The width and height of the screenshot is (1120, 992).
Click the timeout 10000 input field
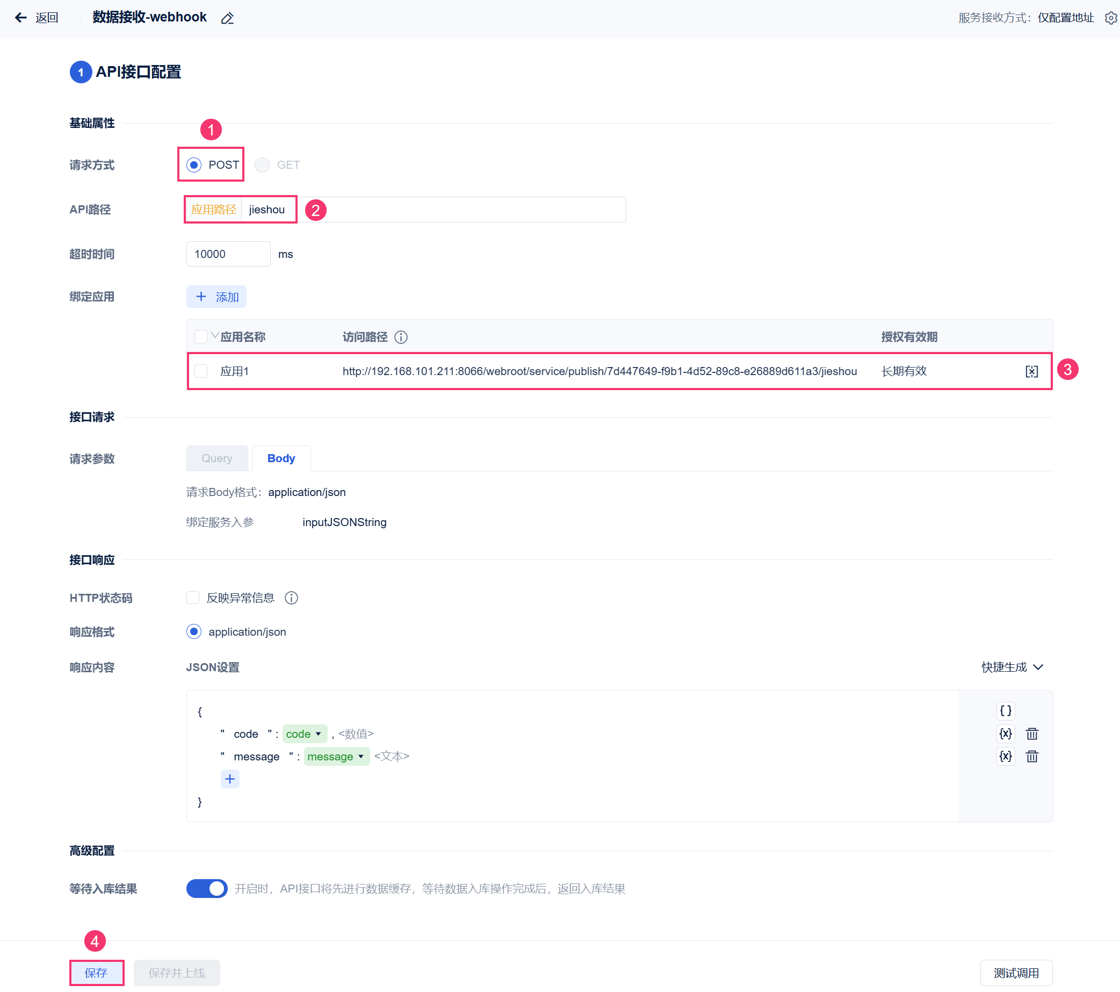[228, 254]
